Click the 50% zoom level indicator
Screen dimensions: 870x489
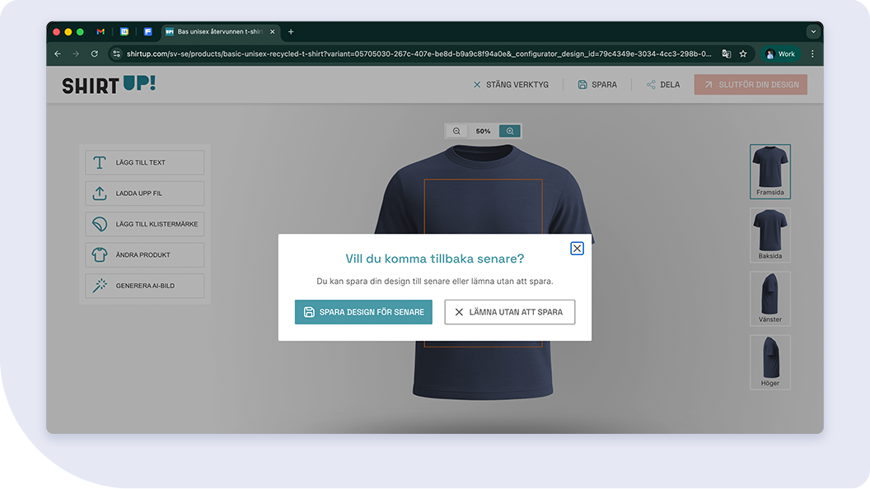(483, 132)
